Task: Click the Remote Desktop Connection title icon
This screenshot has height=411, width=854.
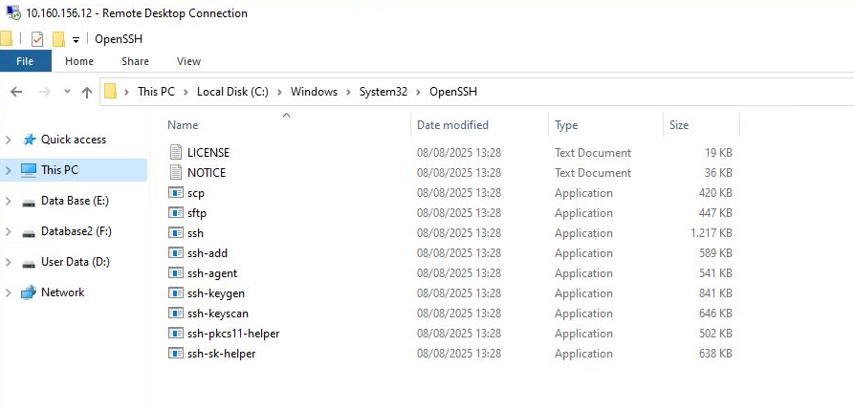Action: point(13,12)
